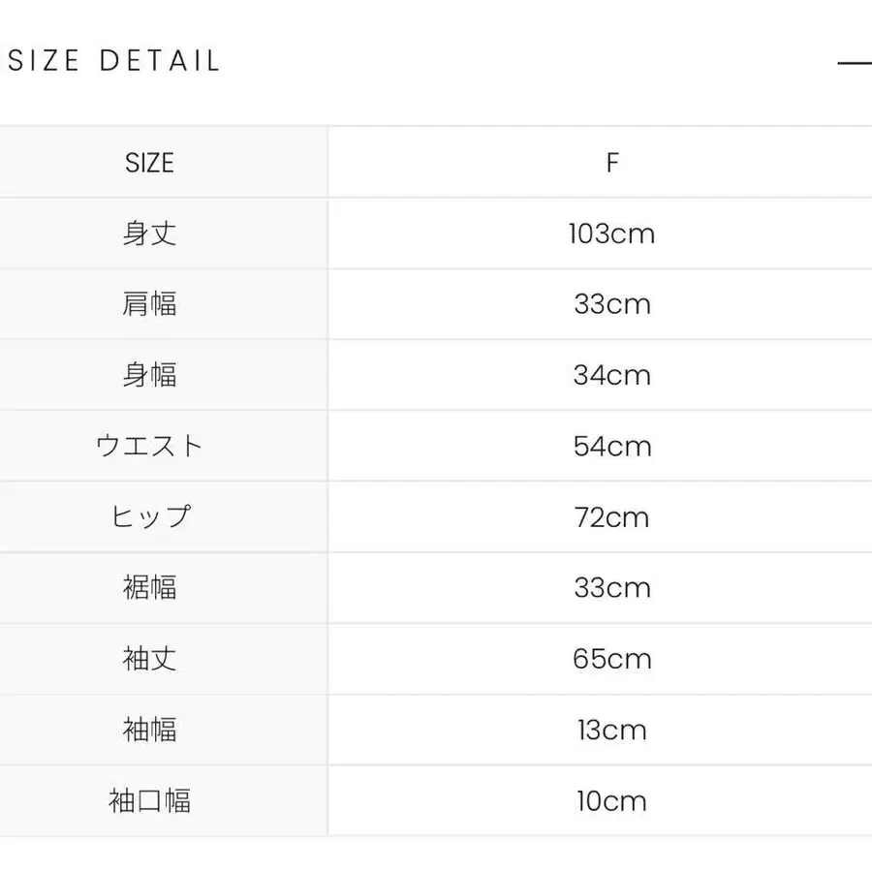
Task: Click the ヒップ row label
Action: click(x=149, y=516)
